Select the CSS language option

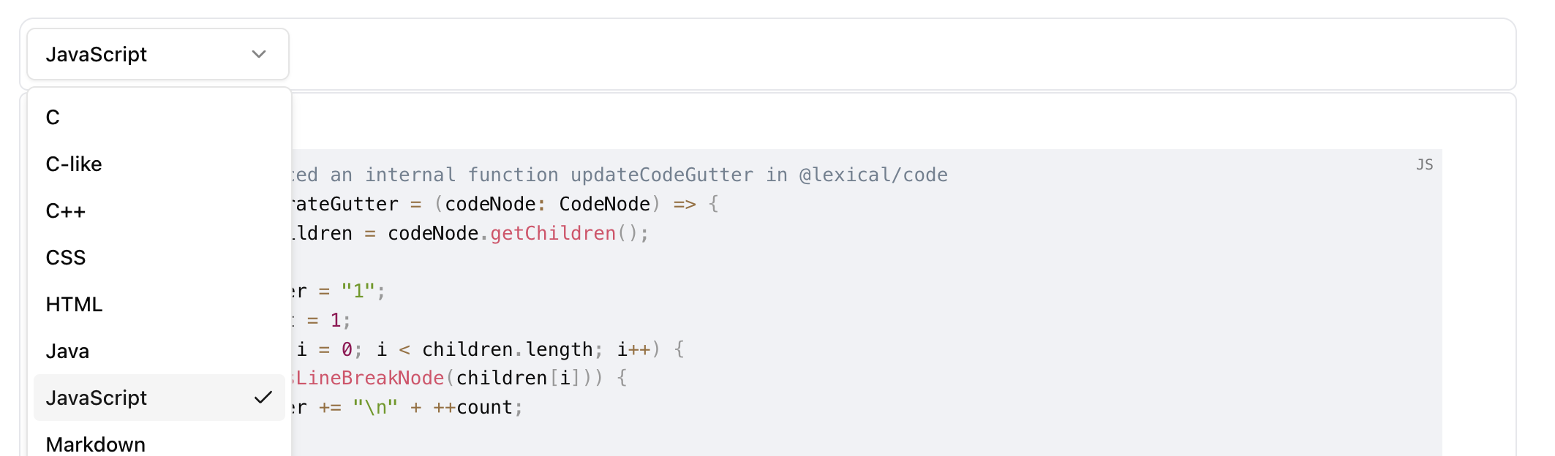[66, 257]
